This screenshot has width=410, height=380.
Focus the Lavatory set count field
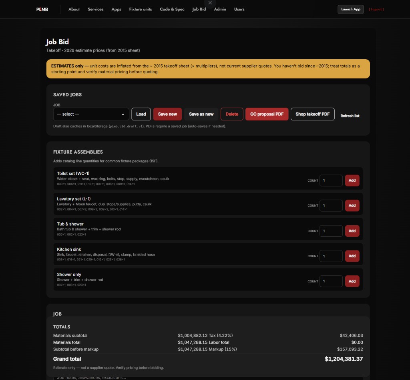coord(331,206)
